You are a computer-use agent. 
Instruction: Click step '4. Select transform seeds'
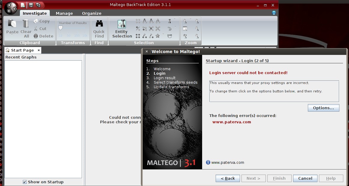(x=172, y=82)
